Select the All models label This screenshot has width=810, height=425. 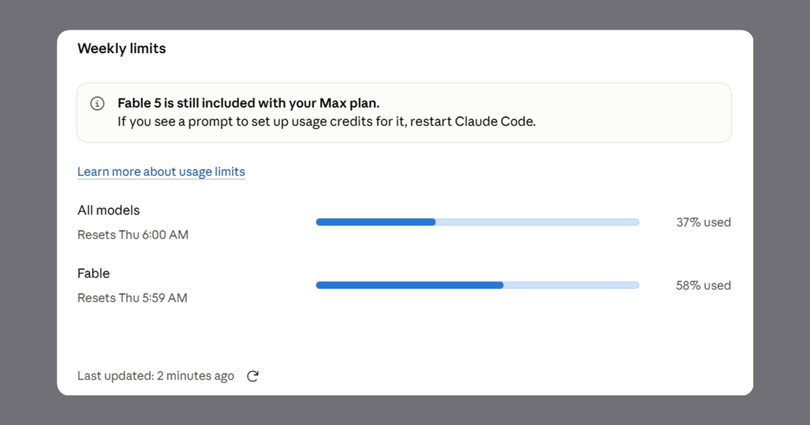coord(109,210)
